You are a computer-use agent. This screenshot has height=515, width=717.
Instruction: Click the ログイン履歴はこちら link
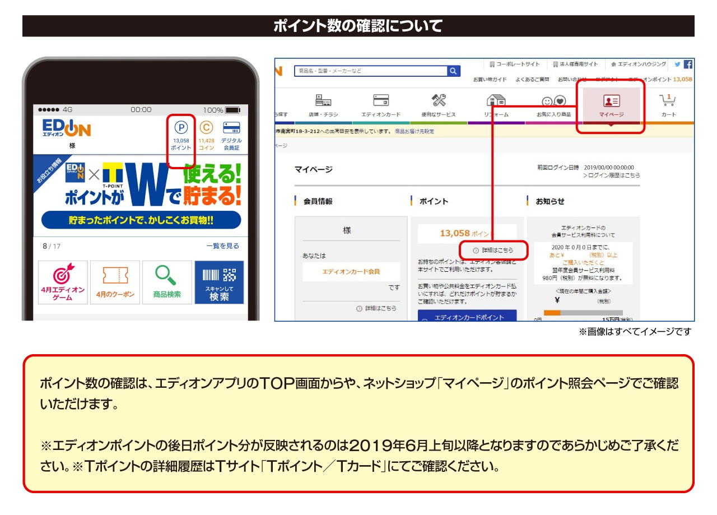[x=611, y=175]
